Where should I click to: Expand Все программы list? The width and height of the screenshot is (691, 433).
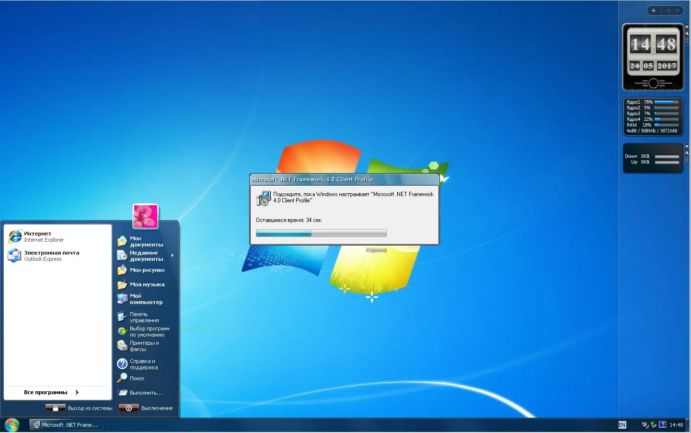pyautogui.click(x=51, y=392)
